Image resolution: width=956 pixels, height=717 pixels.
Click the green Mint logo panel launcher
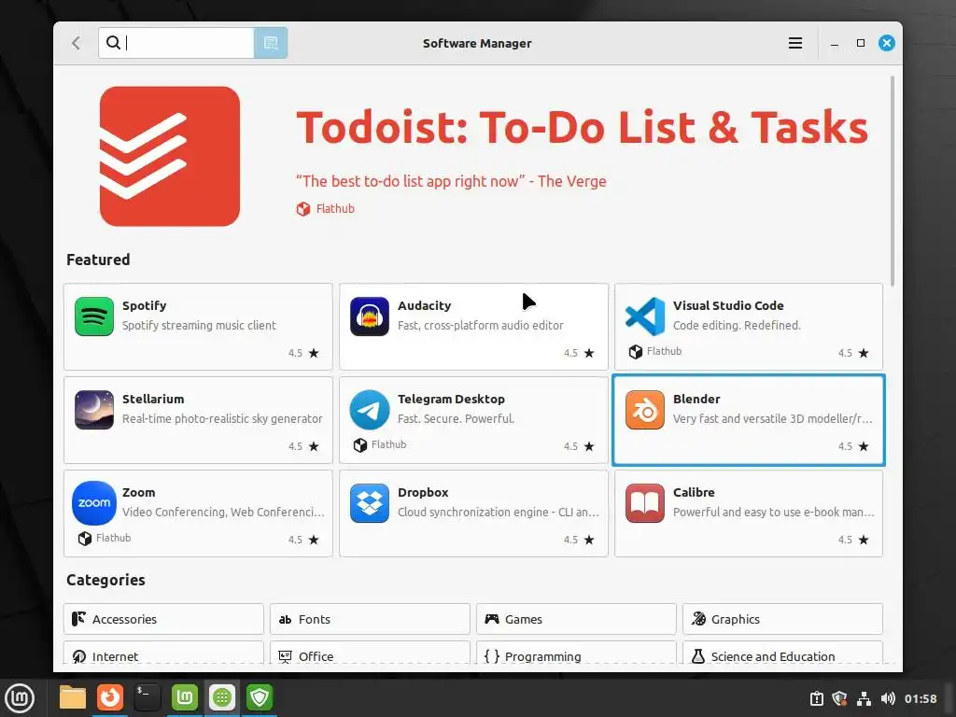click(185, 697)
